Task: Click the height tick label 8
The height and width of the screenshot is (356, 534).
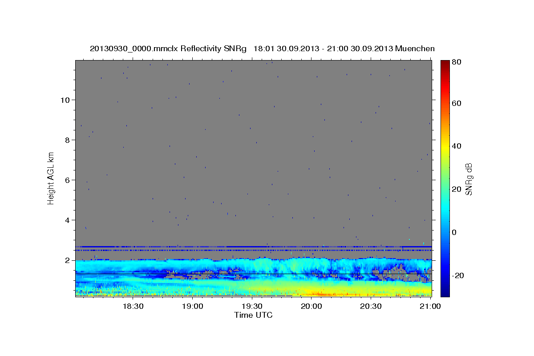Action: click(67, 140)
